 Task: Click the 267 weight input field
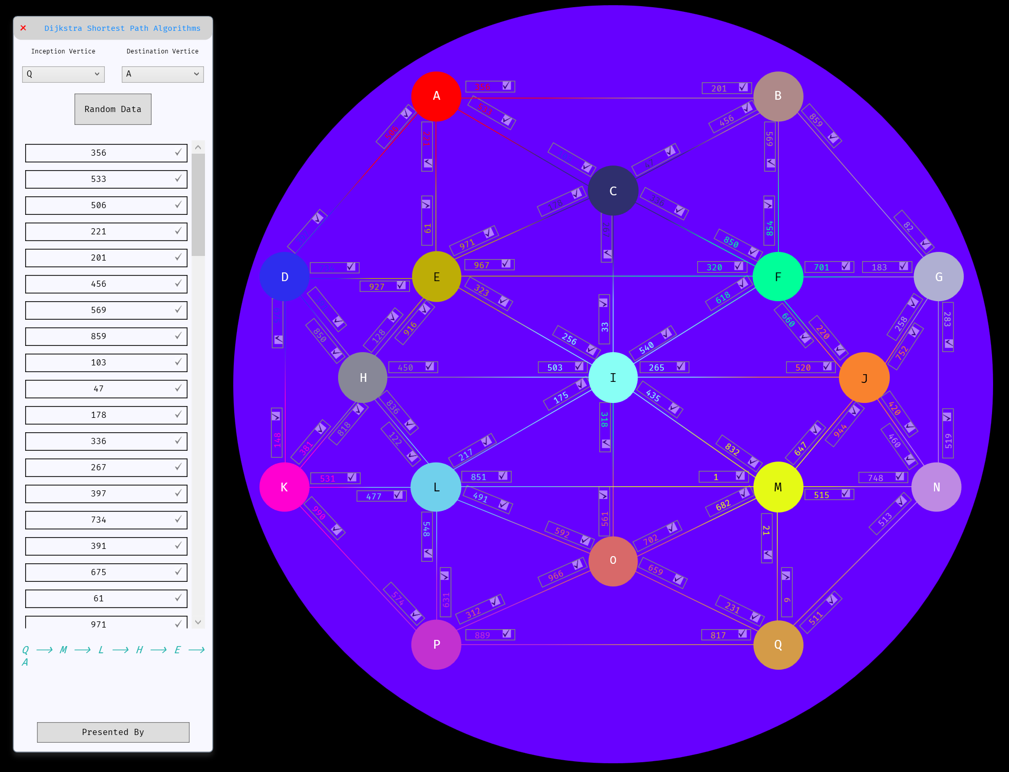pos(99,467)
